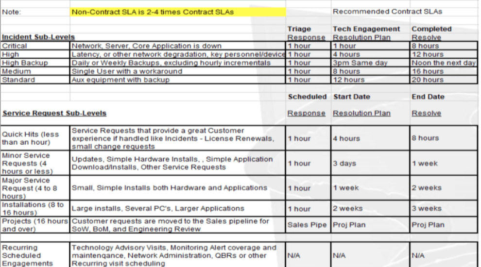Image resolution: width=481 pixels, height=267 pixels.
Task: Click 'Single User with a workaround' cell
Action: pos(178,71)
